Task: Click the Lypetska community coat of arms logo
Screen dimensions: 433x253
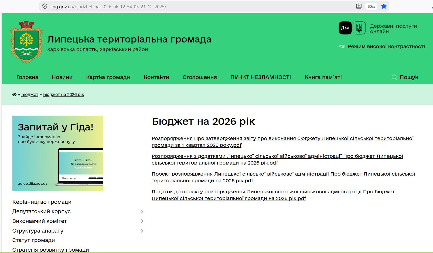Action: (x=26, y=42)
